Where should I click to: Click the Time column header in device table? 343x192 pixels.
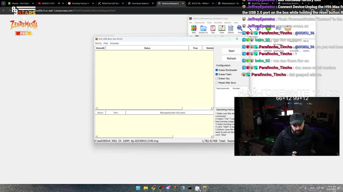(x=195, y=48)
